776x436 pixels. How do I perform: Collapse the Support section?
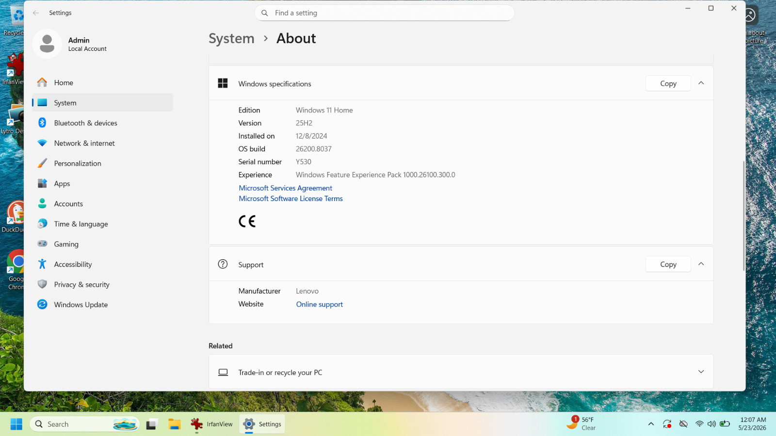click(x=701, y=264)
